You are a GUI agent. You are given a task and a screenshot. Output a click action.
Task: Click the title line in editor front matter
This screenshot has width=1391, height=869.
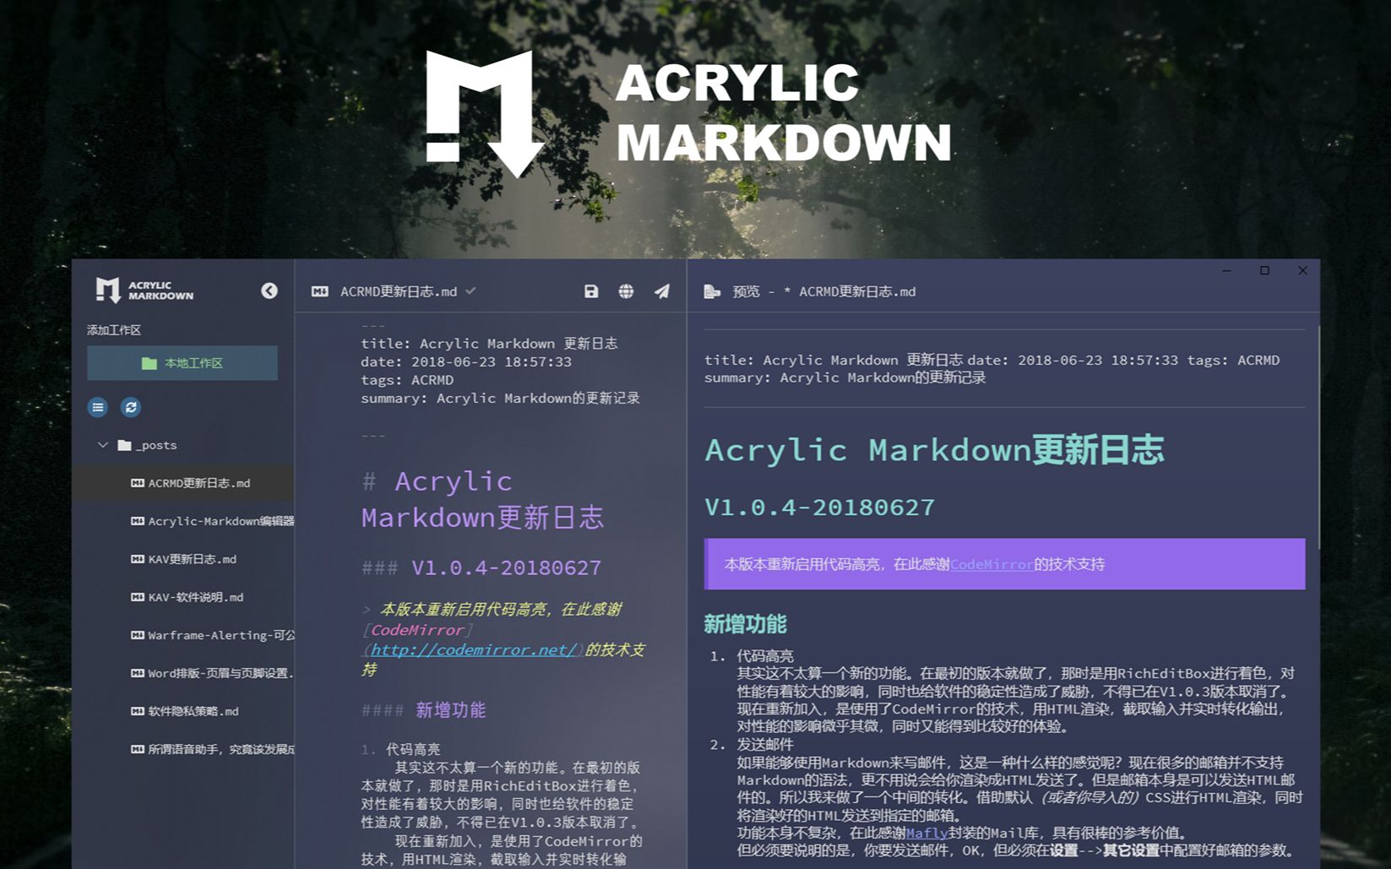coord(489,344)
